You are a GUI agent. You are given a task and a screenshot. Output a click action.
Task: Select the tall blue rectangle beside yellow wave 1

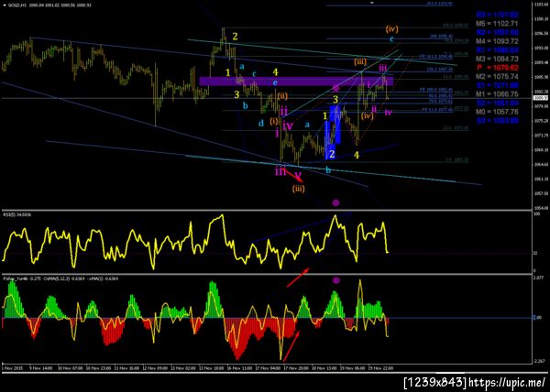(327, 140)
